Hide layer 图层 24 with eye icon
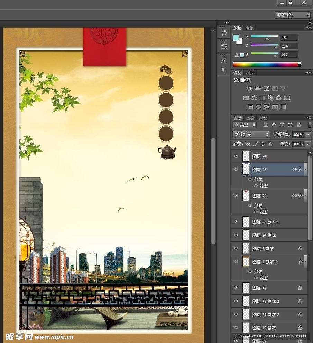The image size is (313, 343). [x=236, y=156]
